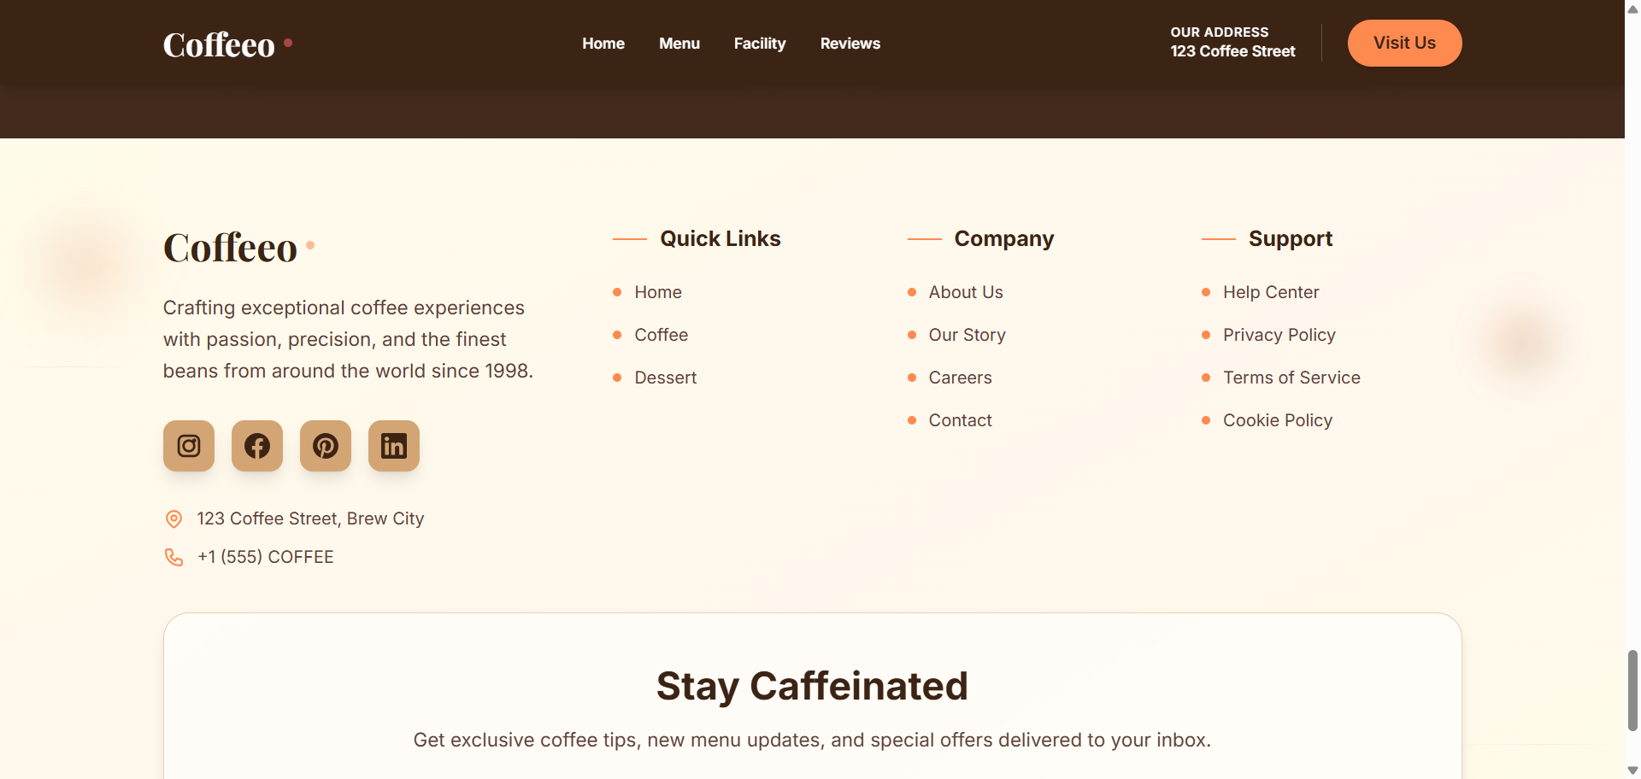Click the page vertical scrollbar thumb

click(x=1632, y=690)
